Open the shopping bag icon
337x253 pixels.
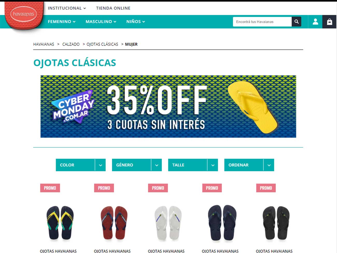(x=329, y=22)
